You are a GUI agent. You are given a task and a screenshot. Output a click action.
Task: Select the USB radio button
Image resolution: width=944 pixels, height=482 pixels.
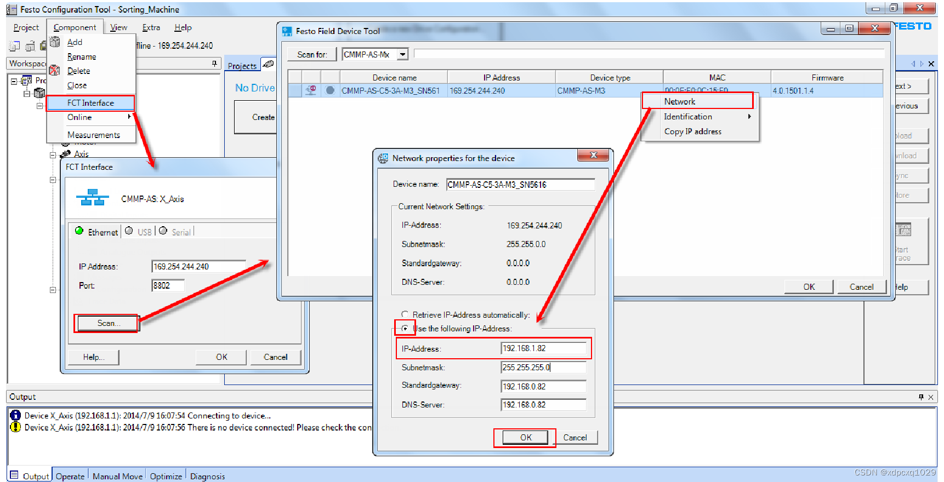[129, 231]
